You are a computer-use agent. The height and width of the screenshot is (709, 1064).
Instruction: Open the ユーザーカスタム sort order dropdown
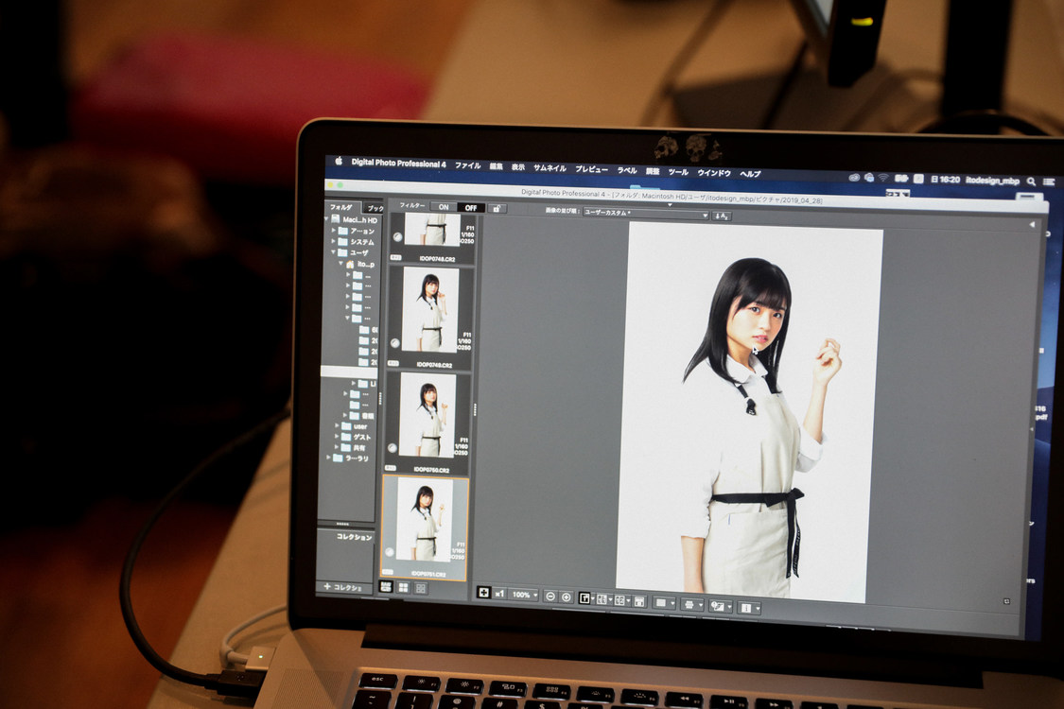coord(645,215)
